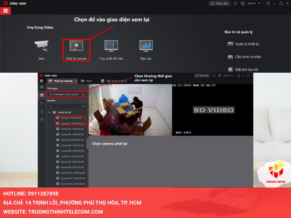Open the Quản lý thiết bị link
291x218 pixels.
[x=247, y=44]
